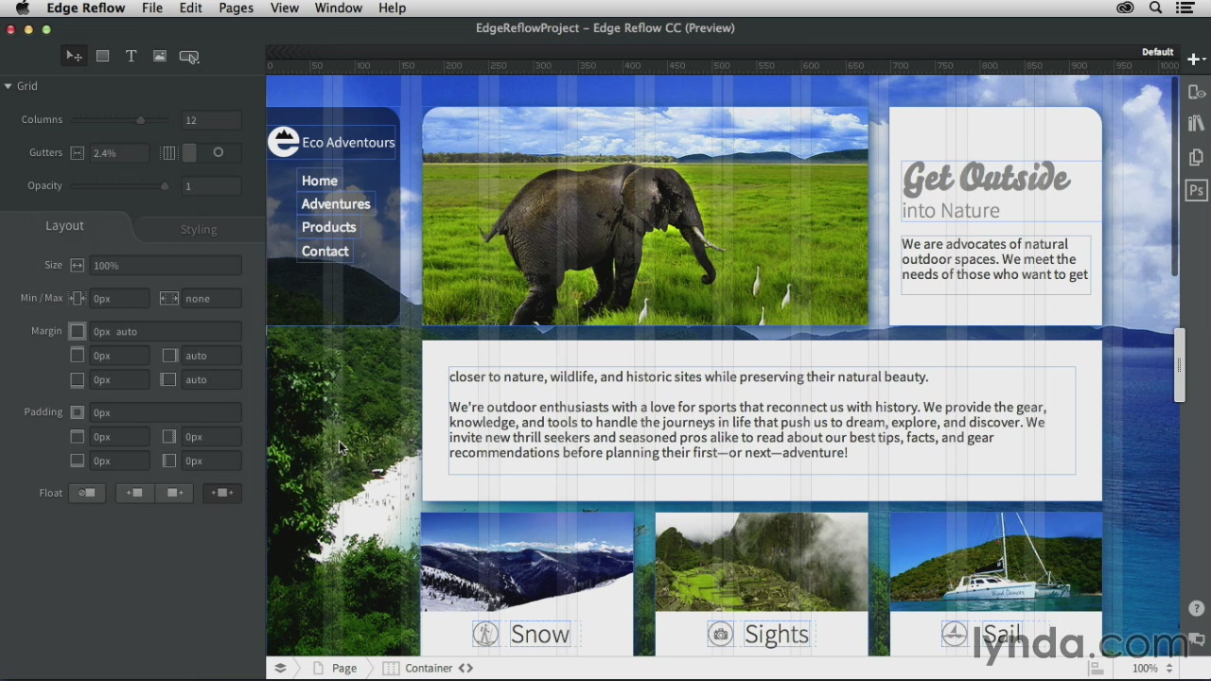
Task: Open the Edge Reflow application menu
Action: coord(86,8)
